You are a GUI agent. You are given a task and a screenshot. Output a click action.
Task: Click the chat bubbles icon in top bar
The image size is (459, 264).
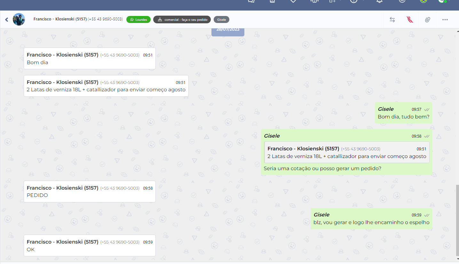click(251, 1)
